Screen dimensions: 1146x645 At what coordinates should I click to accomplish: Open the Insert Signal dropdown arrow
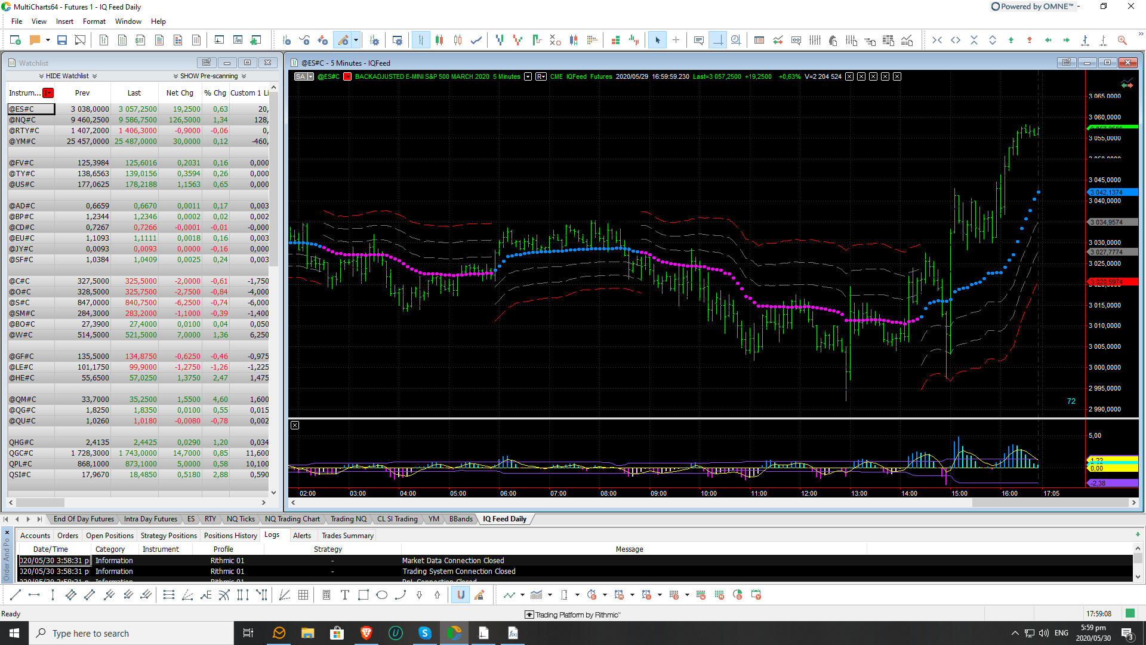point(356,40)
